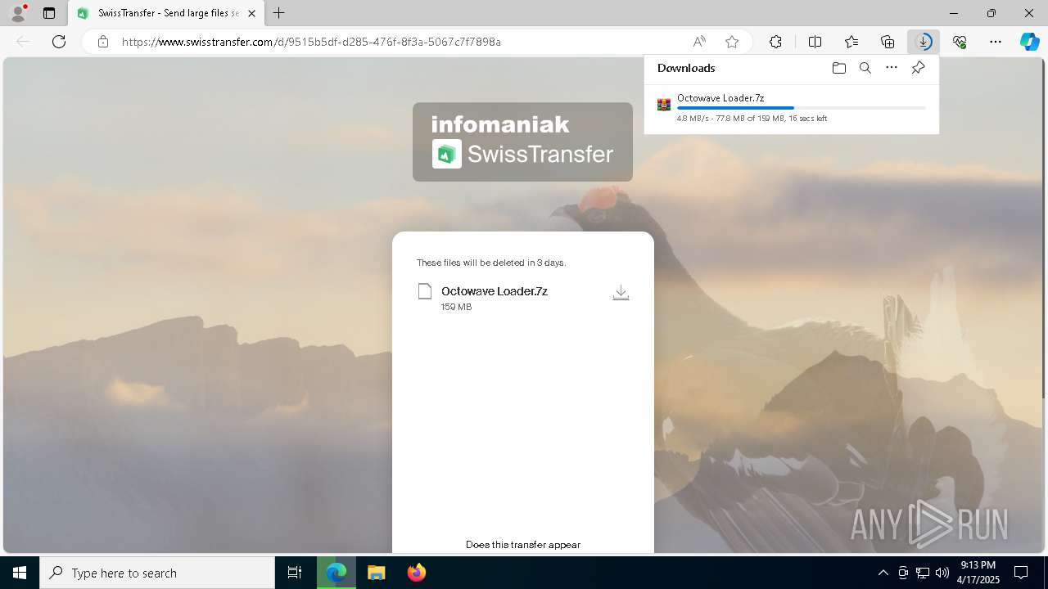Add this page to favorites star
1048x589 pixels.
pos(732,42)
